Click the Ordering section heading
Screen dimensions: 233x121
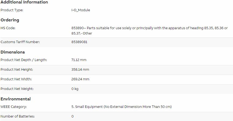tap(10, 20)
